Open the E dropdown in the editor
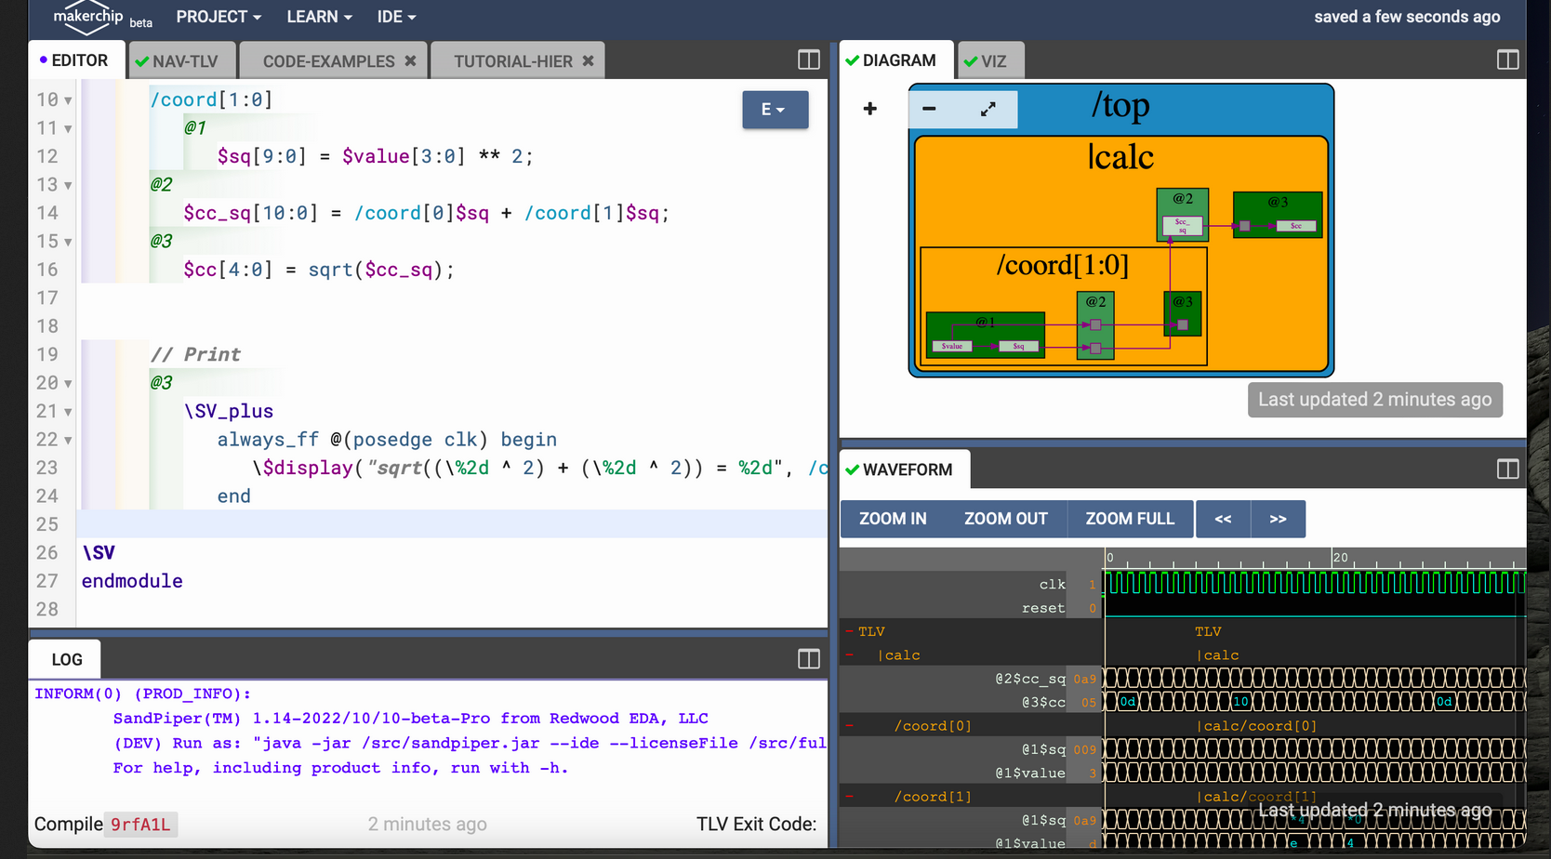Screen dimensions: 1551x859 pyautogui.click(x=775, y=109)
